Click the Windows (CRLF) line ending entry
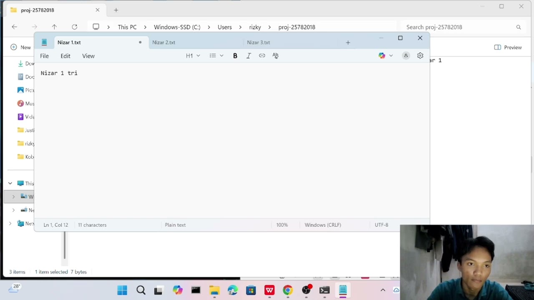 click(323, 225)
